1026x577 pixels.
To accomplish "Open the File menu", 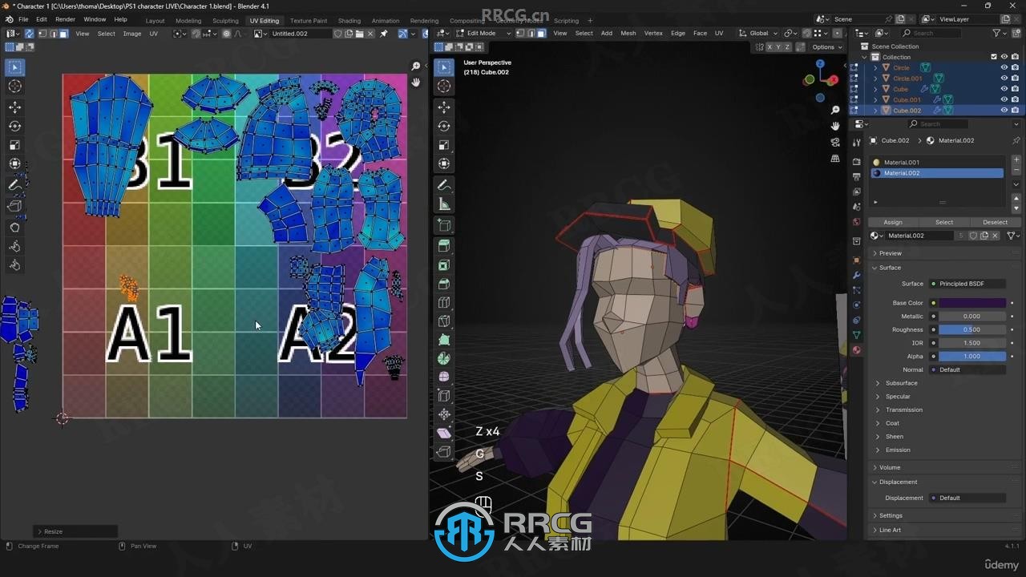I will click(x=23, y=19).
